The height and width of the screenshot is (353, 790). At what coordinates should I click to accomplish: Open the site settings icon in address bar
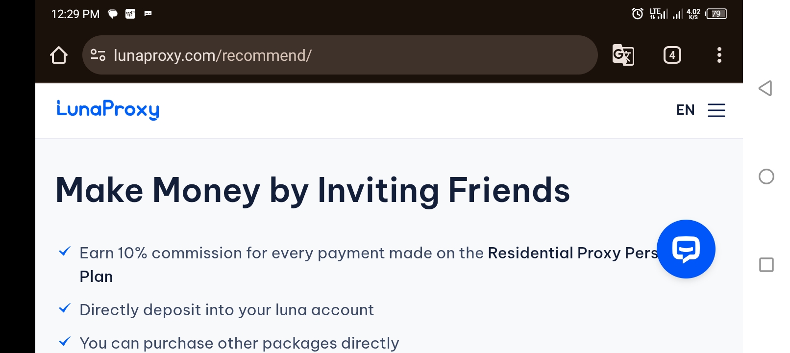(98, 55)
